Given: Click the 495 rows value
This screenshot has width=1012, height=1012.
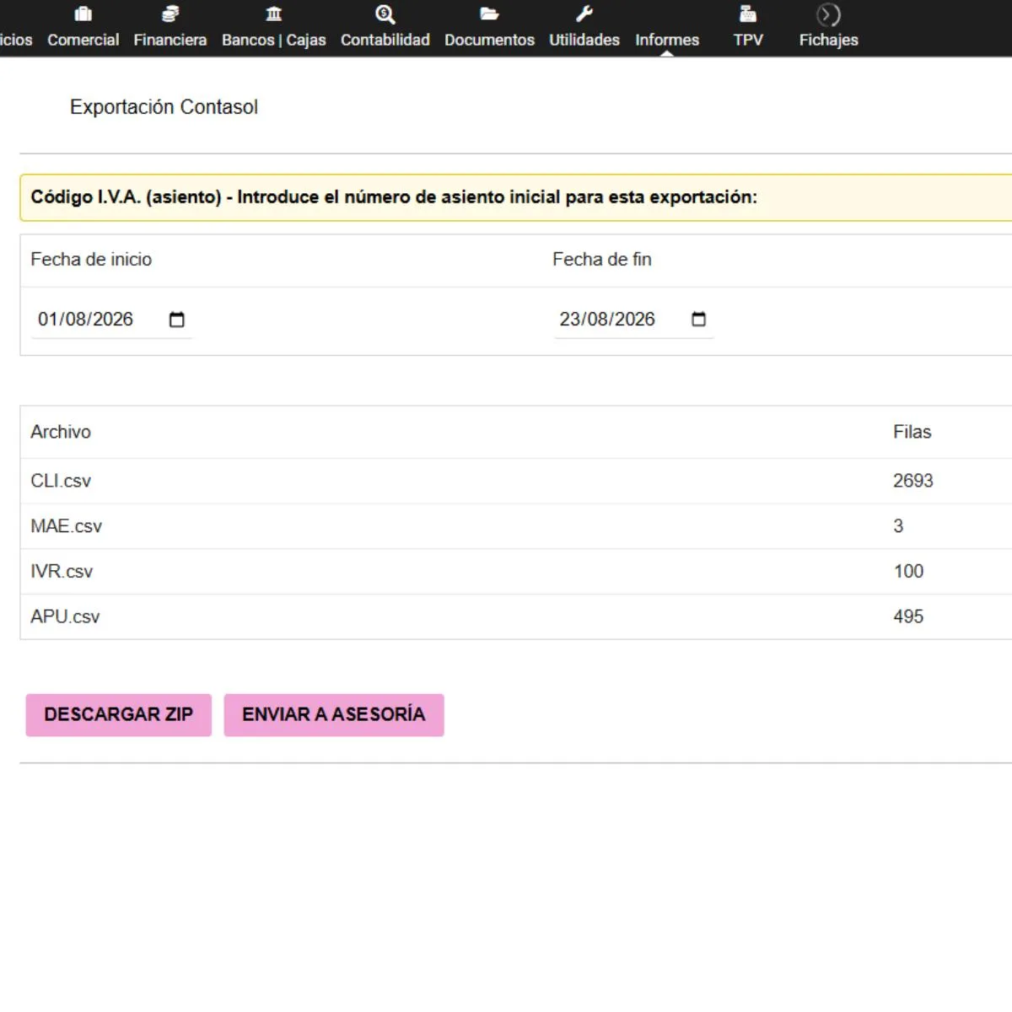Looking at the screenshot, I should click(x=908, y=616).
